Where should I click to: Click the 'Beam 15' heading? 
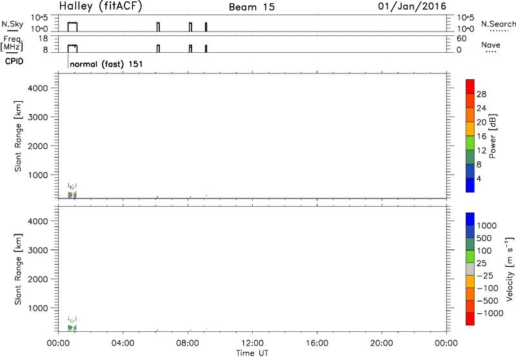(x=252, y=7)
